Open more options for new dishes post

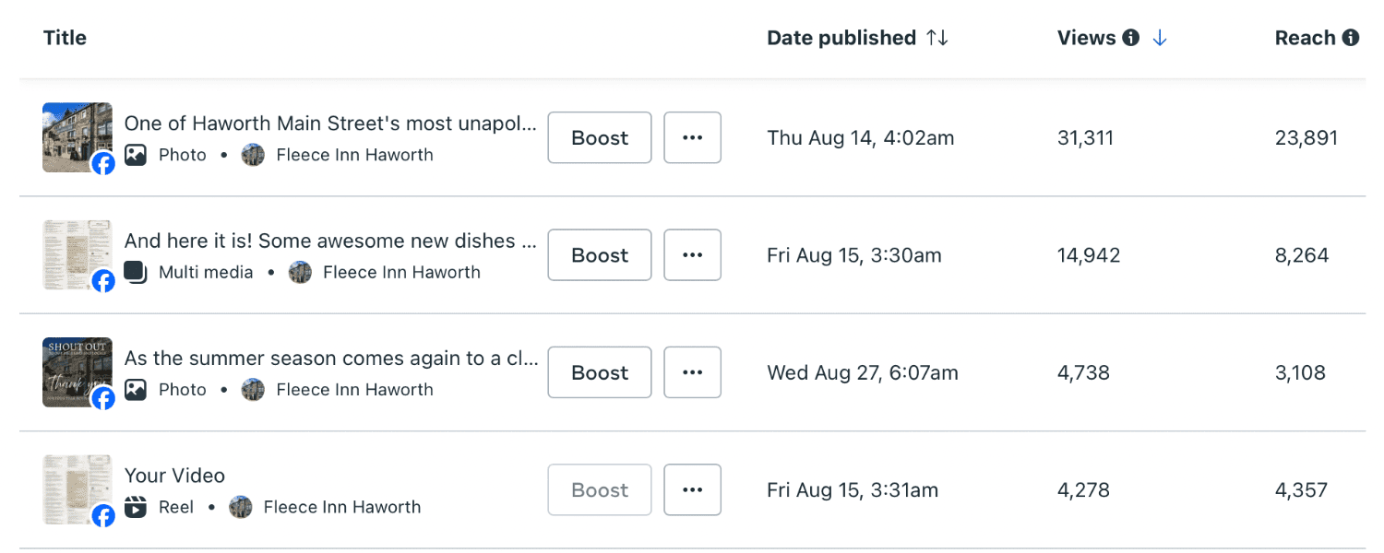click(x=692, y=255)
